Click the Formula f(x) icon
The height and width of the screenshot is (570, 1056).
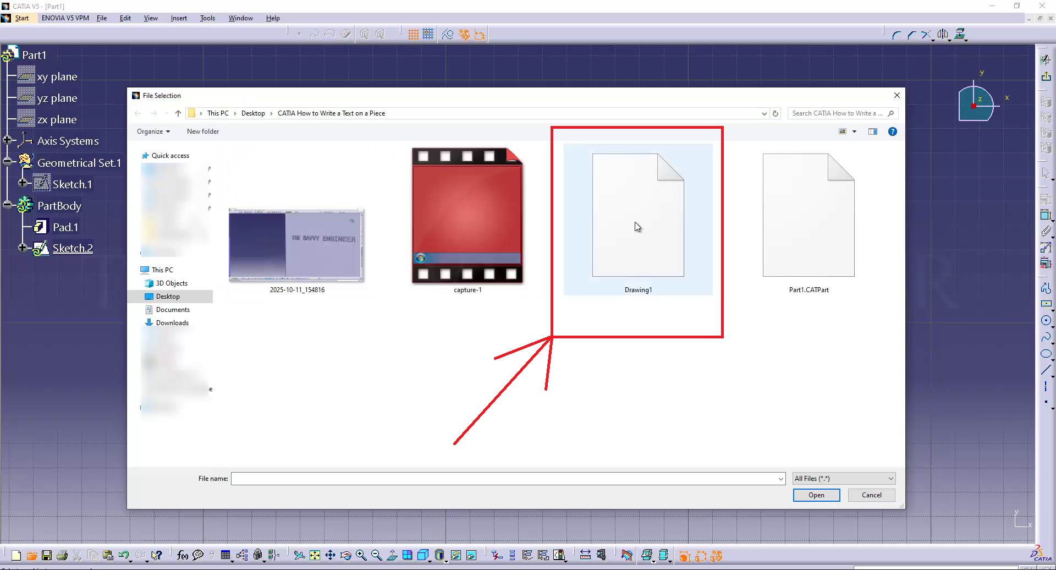pos(183,555)
